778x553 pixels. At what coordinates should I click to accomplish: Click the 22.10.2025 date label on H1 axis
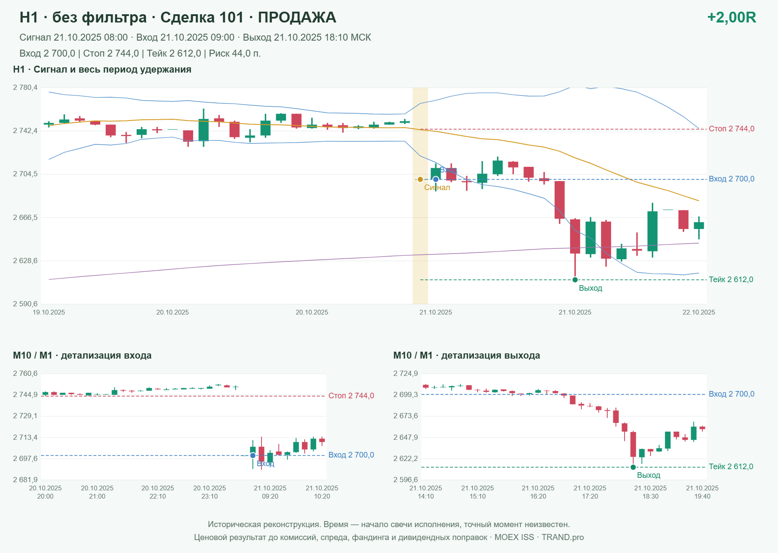tap(699, 312)
